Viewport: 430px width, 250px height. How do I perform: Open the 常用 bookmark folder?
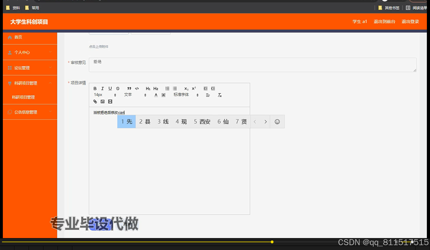tap(32, 8)
